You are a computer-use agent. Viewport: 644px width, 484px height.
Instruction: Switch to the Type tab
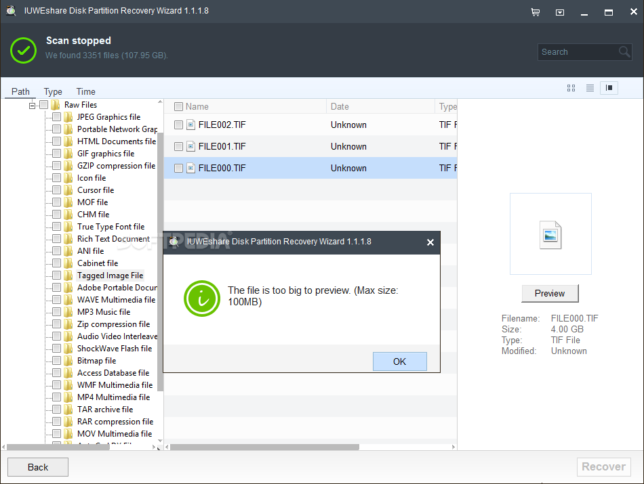pos(53,91)
